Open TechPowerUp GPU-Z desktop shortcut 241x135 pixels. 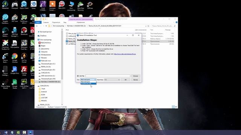coord(24,19)
